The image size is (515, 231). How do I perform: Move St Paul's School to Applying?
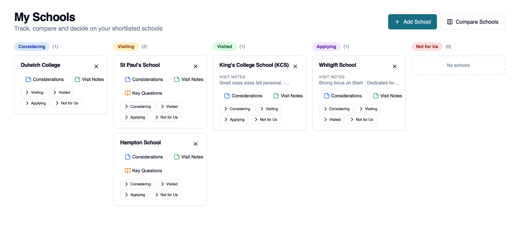[134, 117]
